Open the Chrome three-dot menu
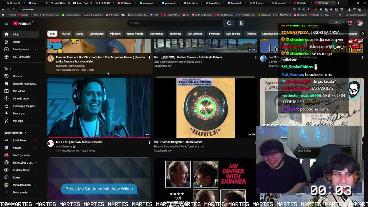 coord(365,9)
